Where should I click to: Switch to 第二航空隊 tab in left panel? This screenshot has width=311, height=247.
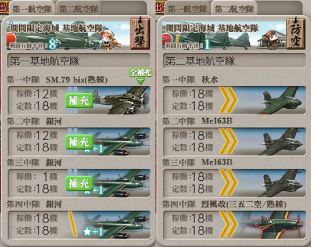click(x=79, y=9)
